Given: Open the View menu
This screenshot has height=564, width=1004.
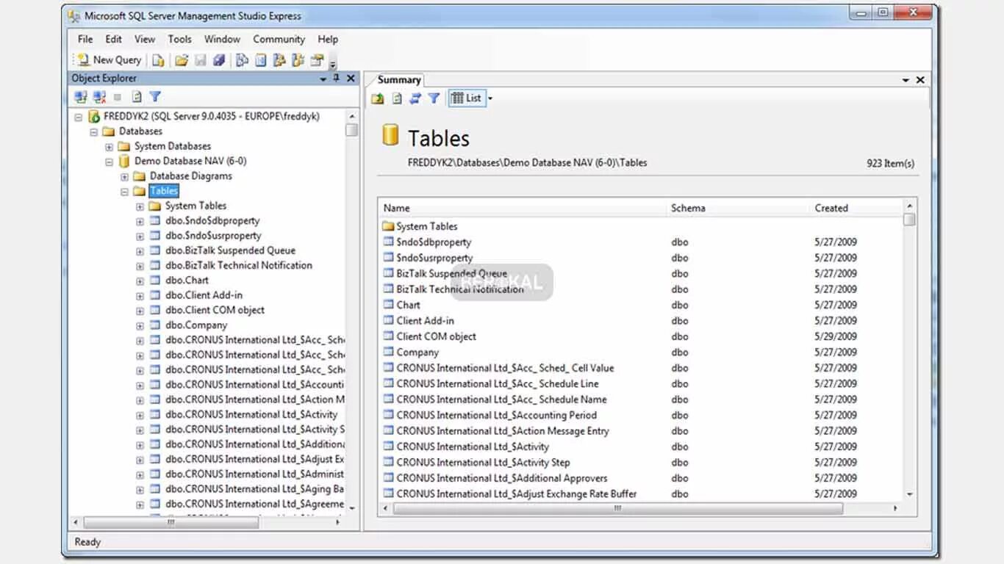Looking at the screenshot, I should (145, 39).
